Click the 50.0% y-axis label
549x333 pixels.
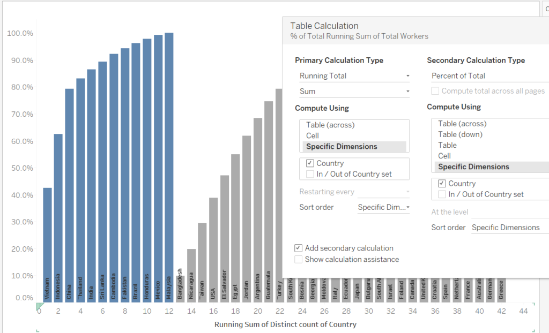pyautogui.click(x=22, y=168)
